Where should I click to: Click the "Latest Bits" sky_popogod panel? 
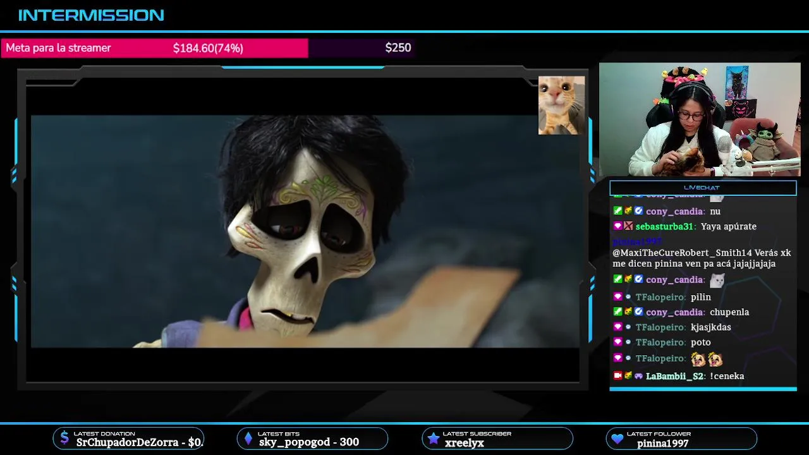coord(312,439)
